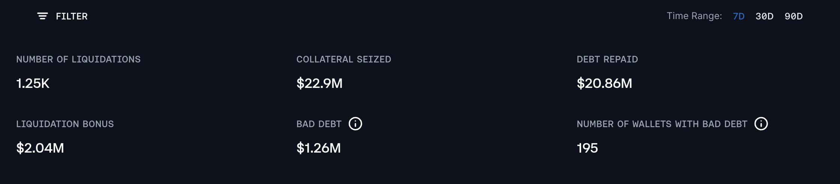The height and width of the screenshot is (184, 840).
Task: Click the Number of Wallets with Bad Debt label
Action: (662, 124)
